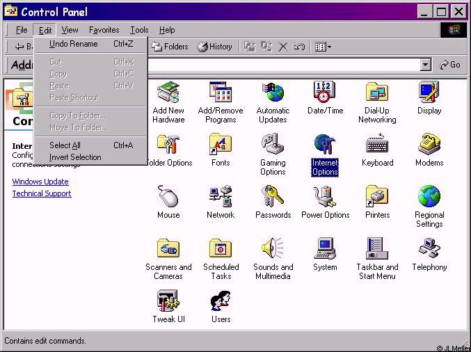Click the Delete X toolbar icon

tap(282, 47)
